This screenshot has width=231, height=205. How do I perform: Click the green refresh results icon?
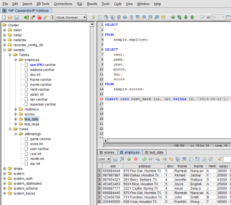(144, 159)
